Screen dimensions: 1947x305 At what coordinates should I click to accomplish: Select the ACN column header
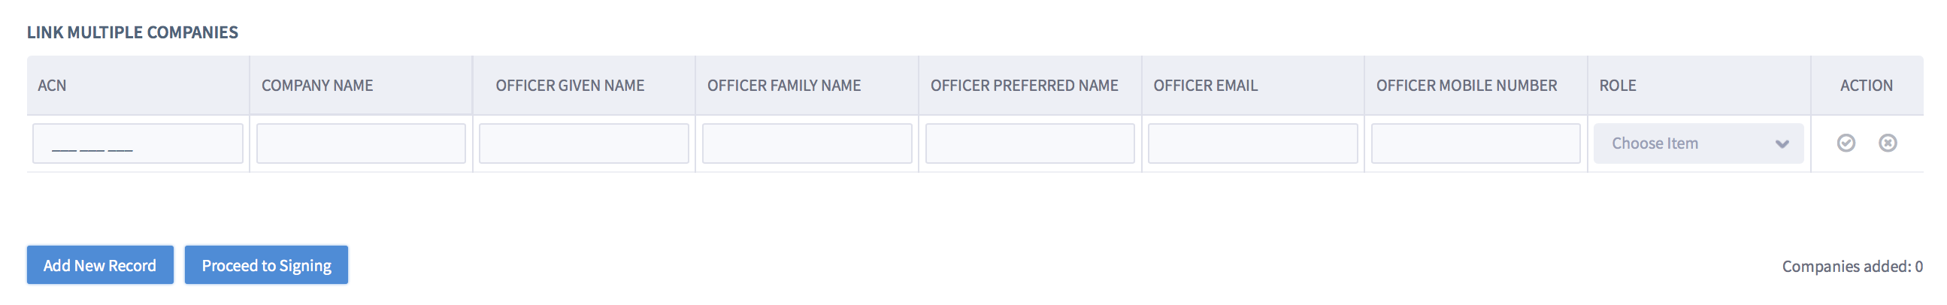tap(52, 86)
